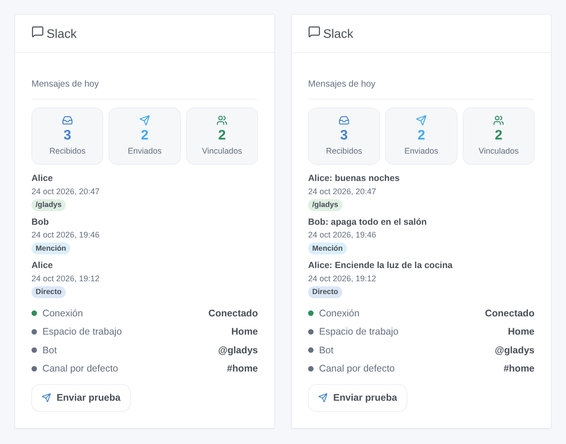Click the 'Conectado' status value in the left card
The width and height of the screenshot is (566, 444).
(x=233, y=313)
